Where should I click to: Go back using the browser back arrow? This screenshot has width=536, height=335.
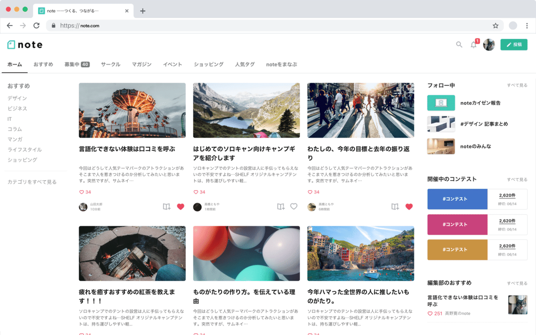[10, 25]
